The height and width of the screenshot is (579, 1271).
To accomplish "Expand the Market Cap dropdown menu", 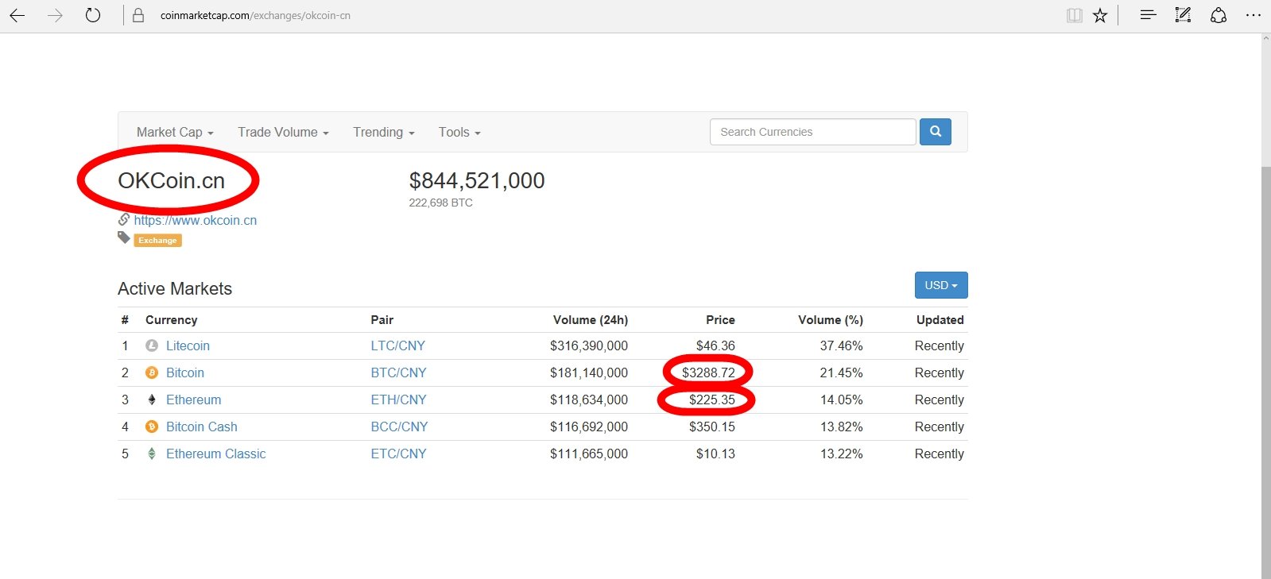I will tap(175, 132).
